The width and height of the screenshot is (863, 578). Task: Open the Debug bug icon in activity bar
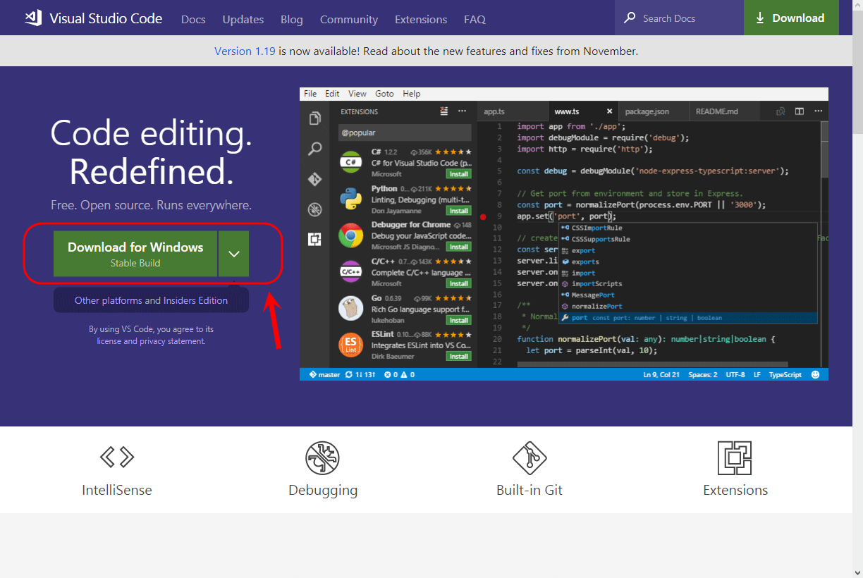[314, 209]
